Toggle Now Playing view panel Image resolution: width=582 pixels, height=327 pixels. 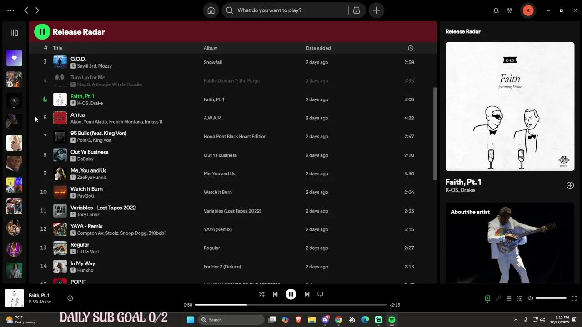pyautogui.click(x=487, y=298)
